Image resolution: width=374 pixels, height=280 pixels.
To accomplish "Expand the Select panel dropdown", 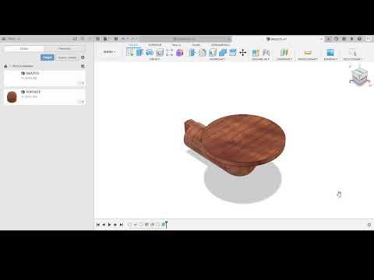I will [x=352, y=59].
